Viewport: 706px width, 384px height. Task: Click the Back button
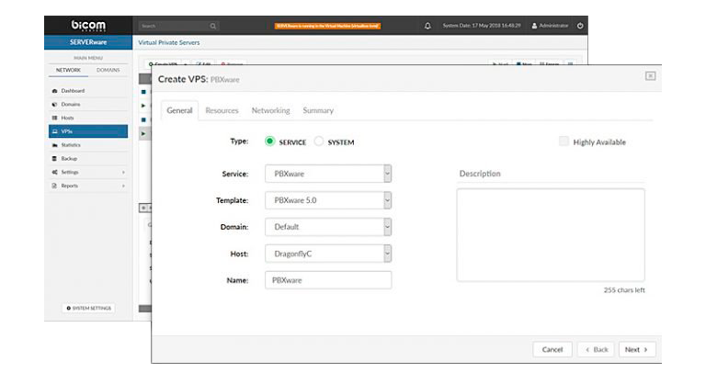point(596,350)
